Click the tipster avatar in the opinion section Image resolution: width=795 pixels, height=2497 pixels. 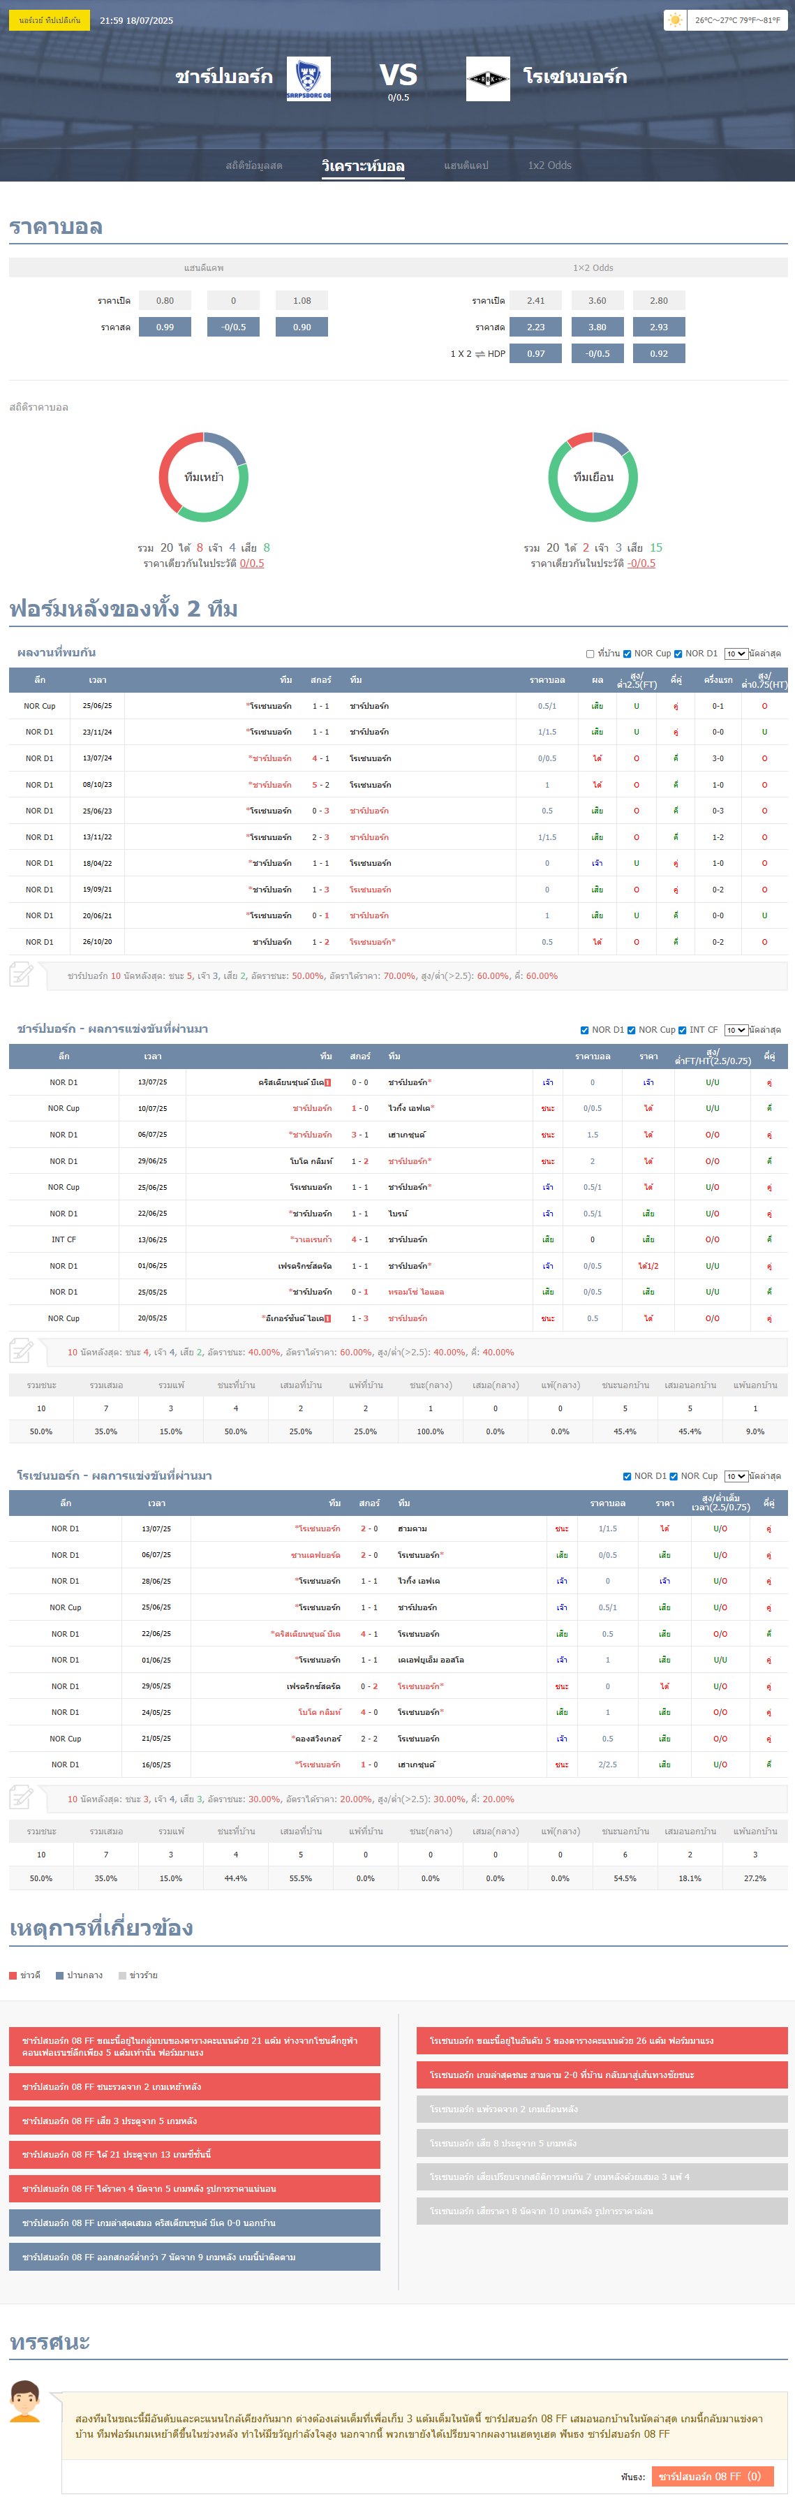[x=25, y=2400]
